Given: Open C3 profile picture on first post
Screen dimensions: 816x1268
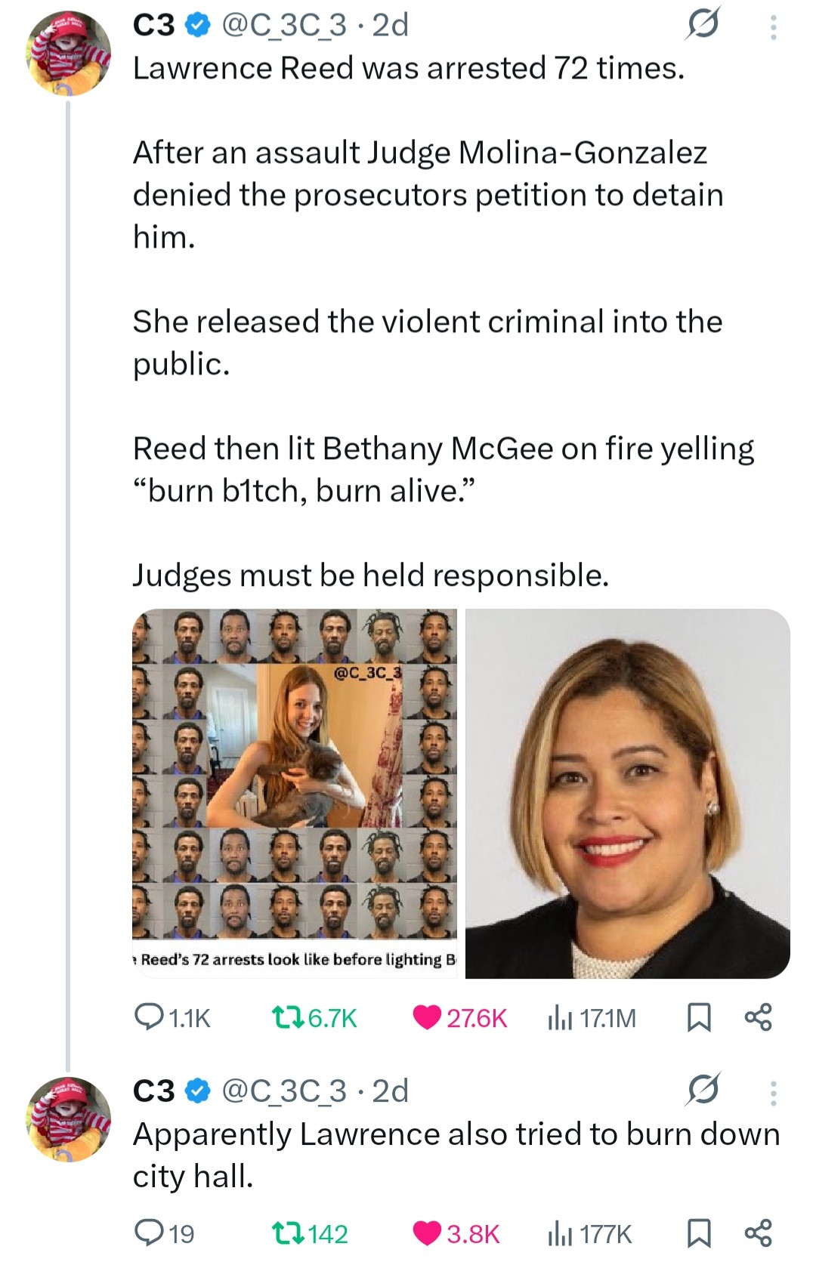Looking at the screenshot, I should click(69, 54).
